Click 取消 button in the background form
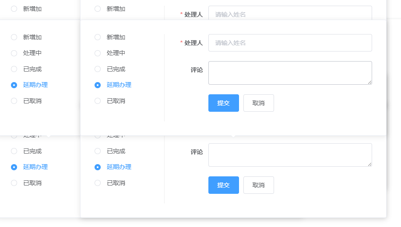 [x=259, y=185]
